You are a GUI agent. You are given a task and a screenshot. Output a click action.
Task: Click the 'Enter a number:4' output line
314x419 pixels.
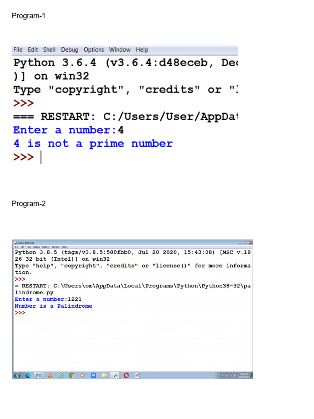coord(69,130)
